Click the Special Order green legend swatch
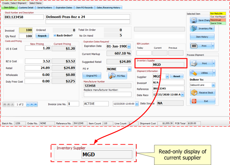Viewport: 230px width, 165px height. point(218,23)
